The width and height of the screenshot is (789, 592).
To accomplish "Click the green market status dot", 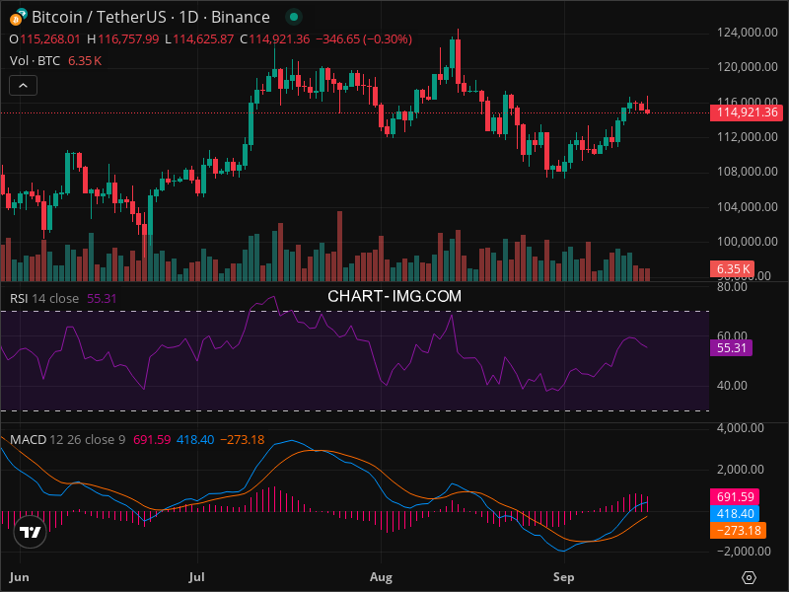I will [294, 17].
